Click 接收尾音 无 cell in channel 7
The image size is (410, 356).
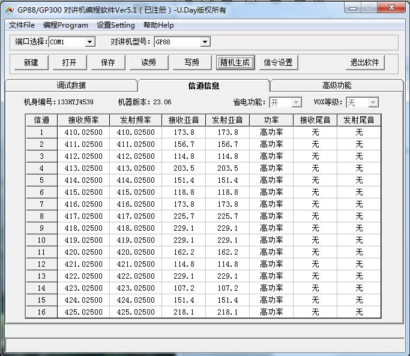click(315, 204)
